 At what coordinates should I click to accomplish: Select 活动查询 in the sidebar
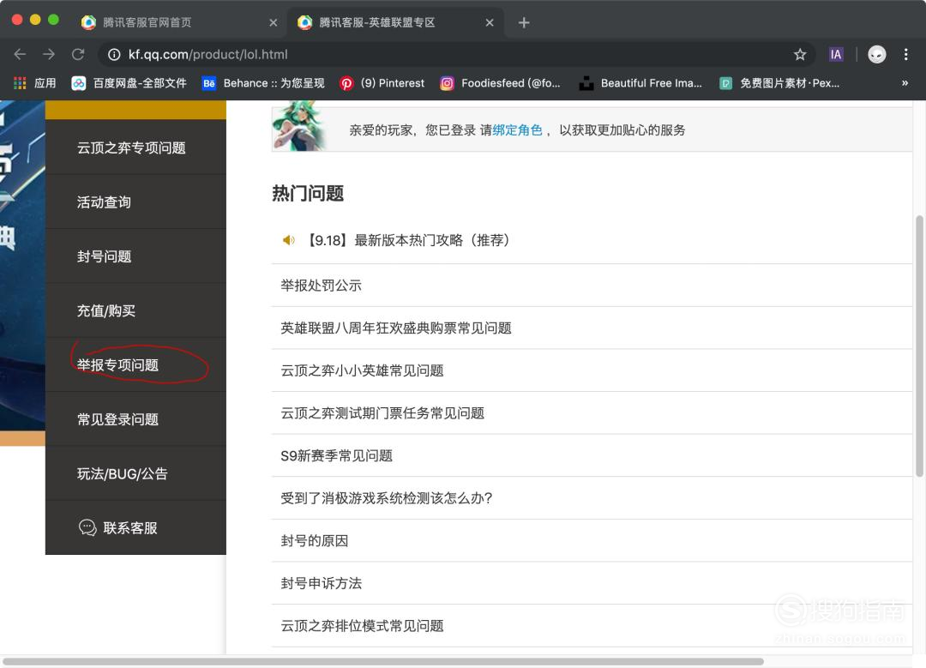point(135,202)
